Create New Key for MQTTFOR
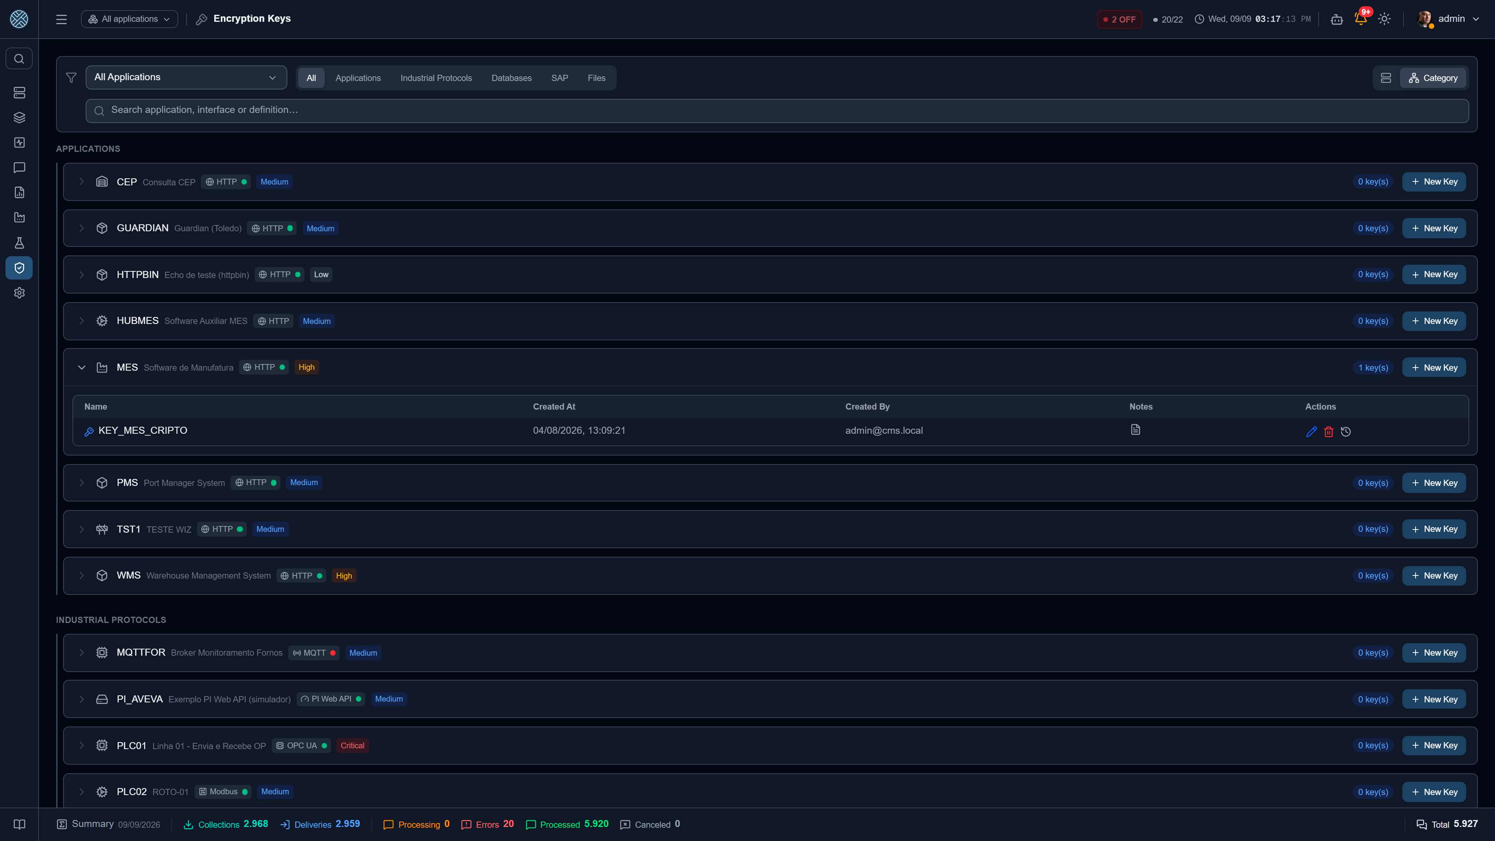The width and height of the screenshot is (1495, 841). pos(1434,653)
